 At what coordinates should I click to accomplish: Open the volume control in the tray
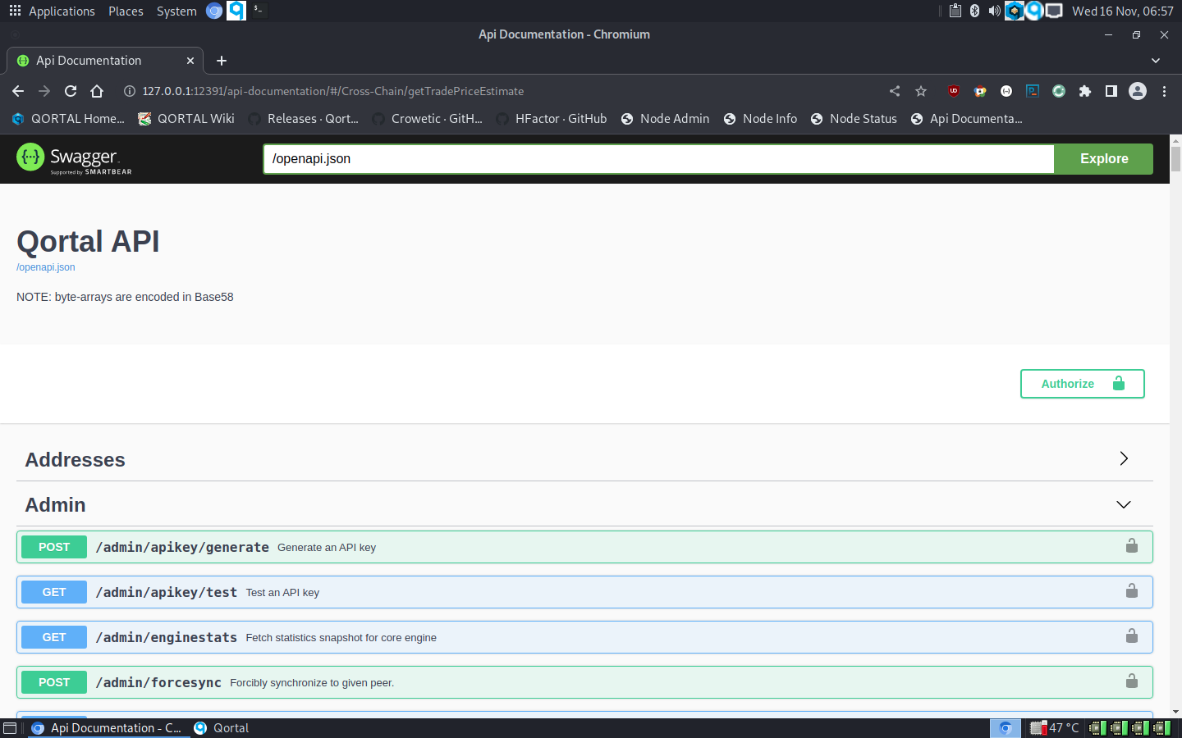pos(994,11)
